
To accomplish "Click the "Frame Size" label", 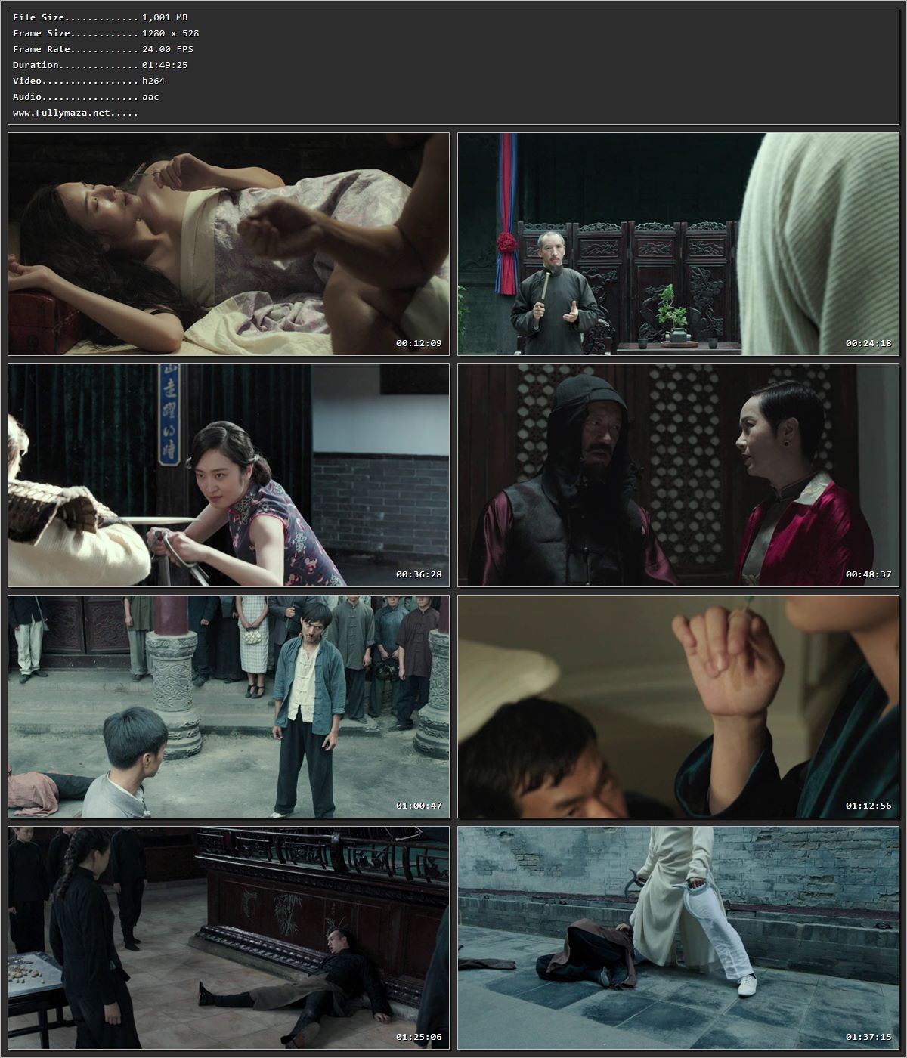I will coord(42,33).
